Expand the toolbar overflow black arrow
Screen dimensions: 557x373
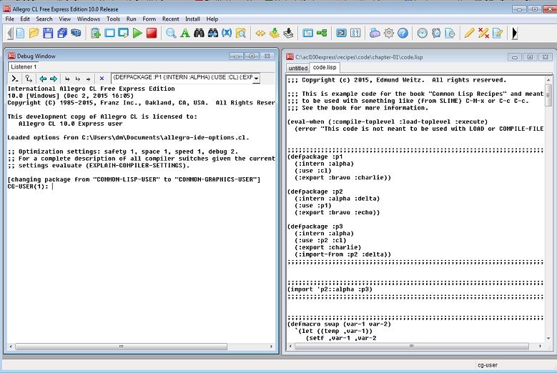(x=515, y=33)
